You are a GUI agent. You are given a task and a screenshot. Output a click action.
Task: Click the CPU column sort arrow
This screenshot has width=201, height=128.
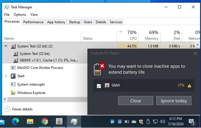(x=120, y=32)
